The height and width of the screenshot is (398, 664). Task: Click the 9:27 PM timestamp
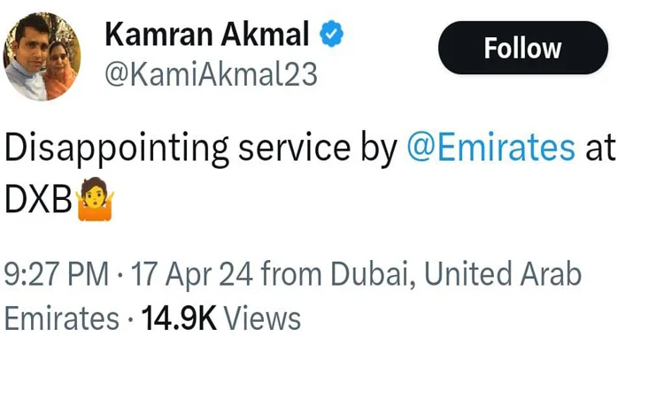tap(56, 275)
